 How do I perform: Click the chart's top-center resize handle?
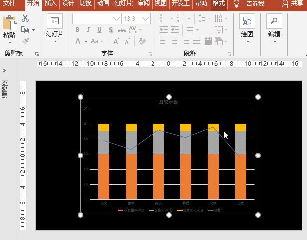point(169,97)
